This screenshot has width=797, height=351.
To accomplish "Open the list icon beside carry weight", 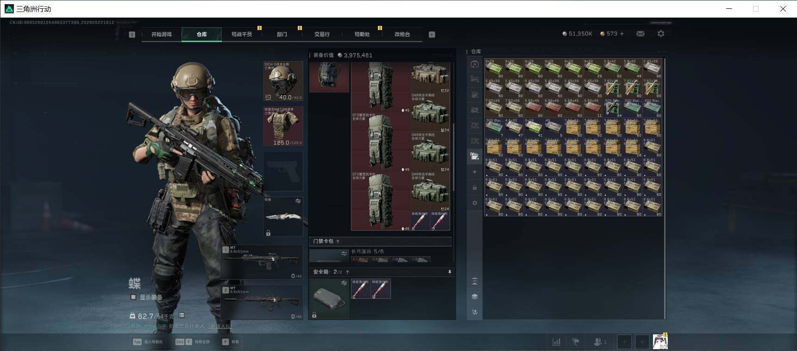I will pos(182,315).
